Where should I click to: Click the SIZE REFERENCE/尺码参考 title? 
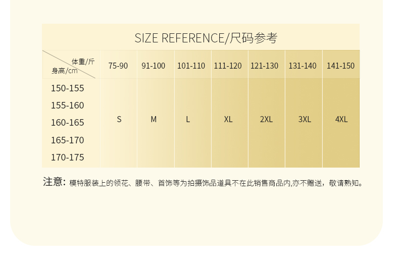coord(206,38)
